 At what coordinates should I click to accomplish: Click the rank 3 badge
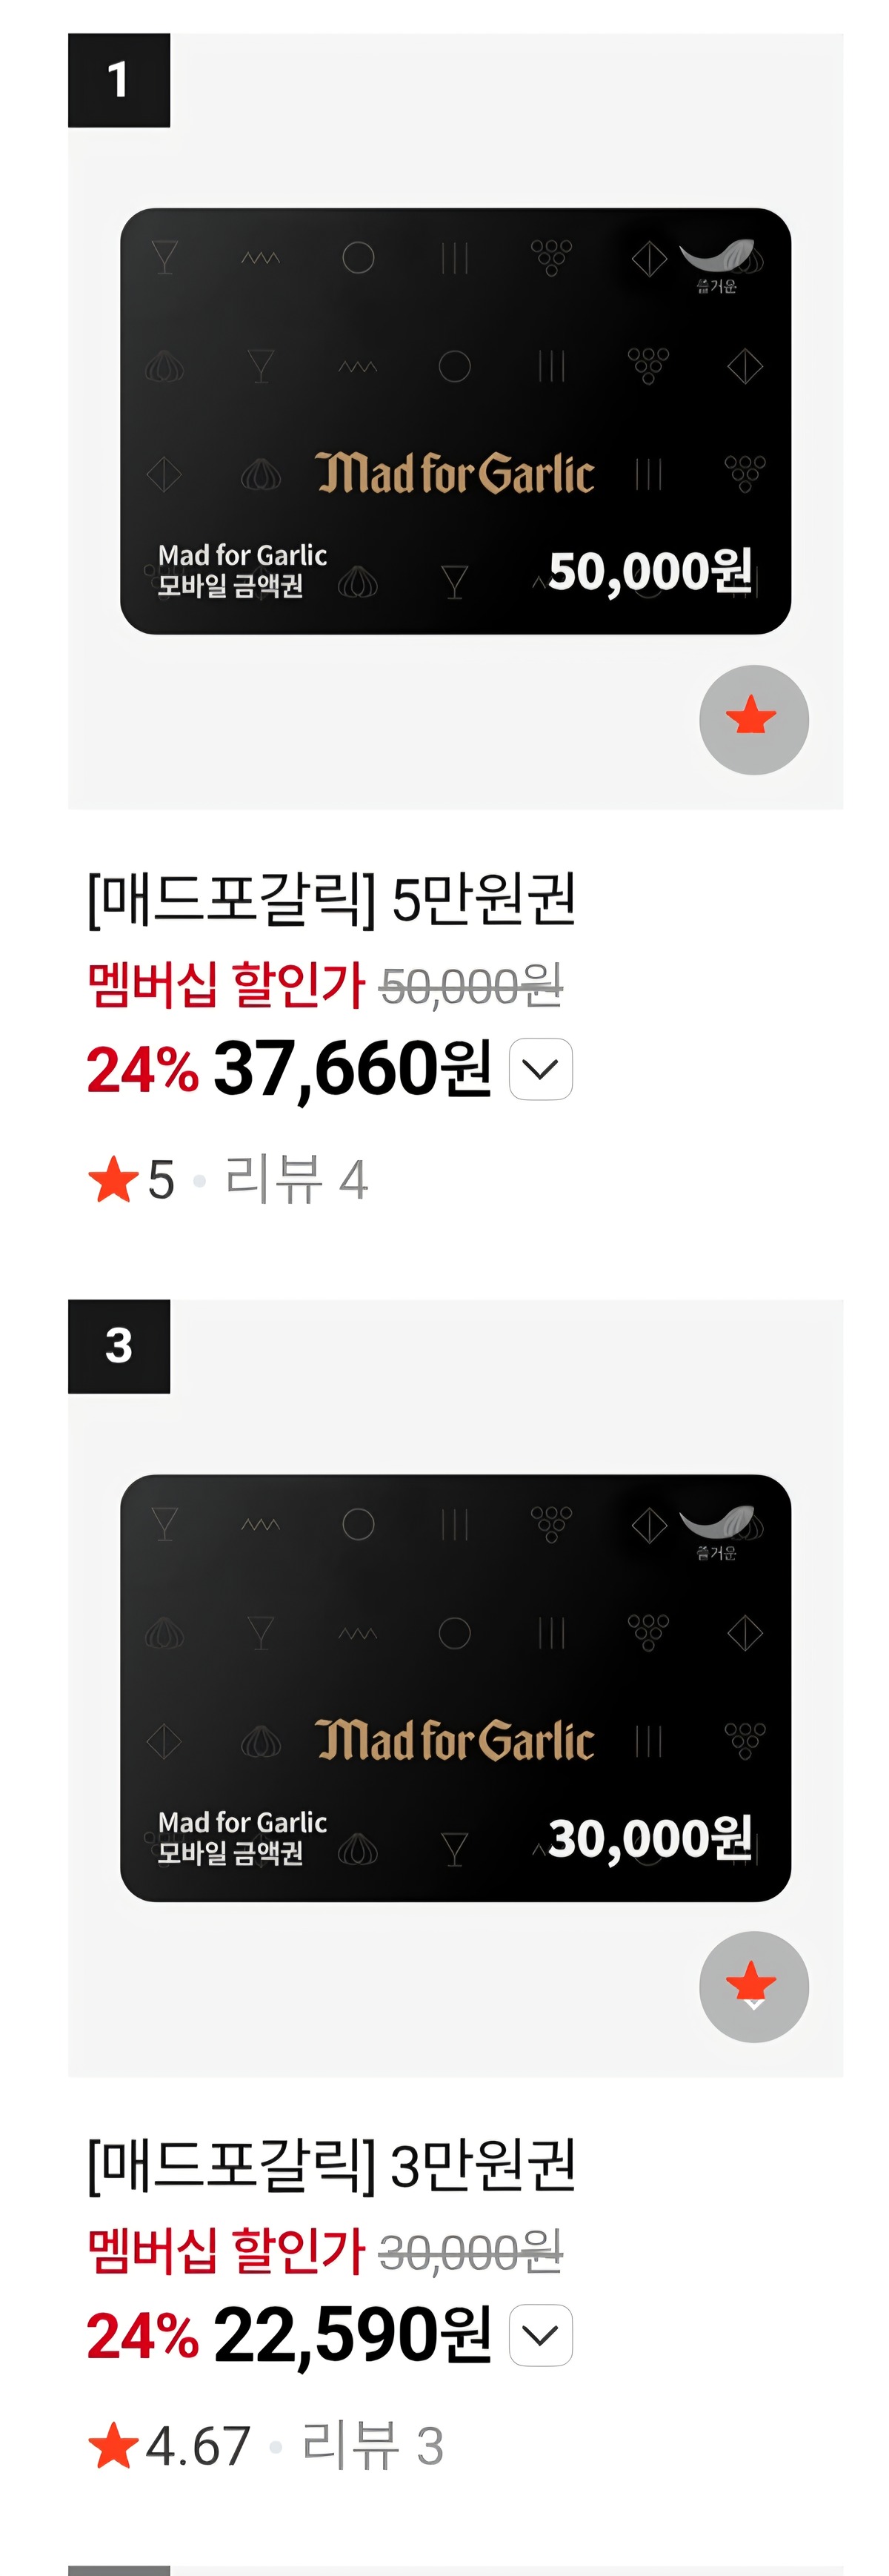[119, 1346]
